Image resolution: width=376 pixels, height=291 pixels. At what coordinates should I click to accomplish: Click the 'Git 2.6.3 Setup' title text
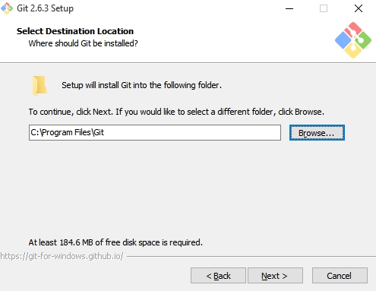click(x=45, y=8)
